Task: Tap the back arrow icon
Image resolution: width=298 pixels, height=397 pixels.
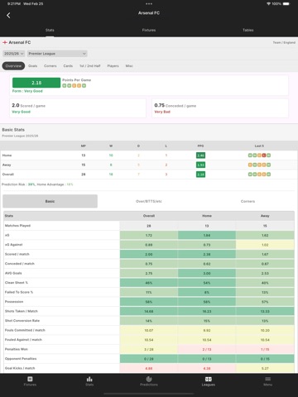Action: point(8,16)
